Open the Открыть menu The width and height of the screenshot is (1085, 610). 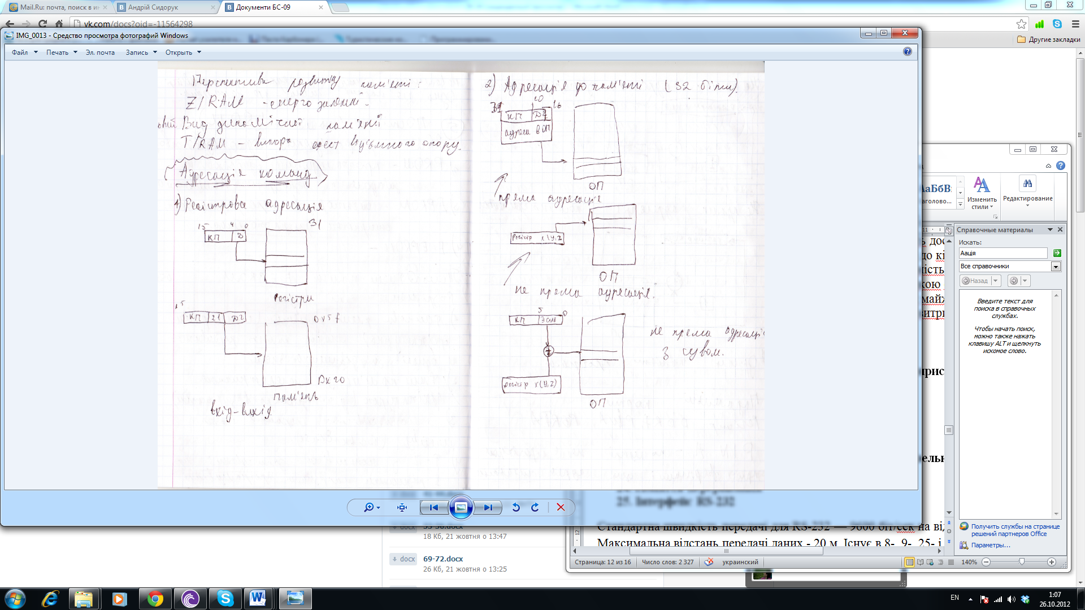pyautogui.click(x=183, y=53)
